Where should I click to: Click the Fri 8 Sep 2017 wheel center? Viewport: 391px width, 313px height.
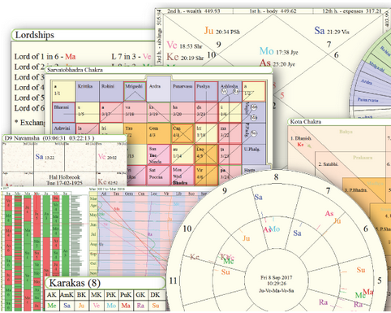pyautogui.click(x=276, y=284)
